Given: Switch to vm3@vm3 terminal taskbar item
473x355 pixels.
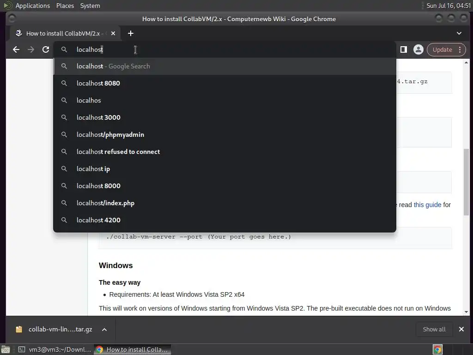Looking at the screenshot, I should [x=55, y=349].
